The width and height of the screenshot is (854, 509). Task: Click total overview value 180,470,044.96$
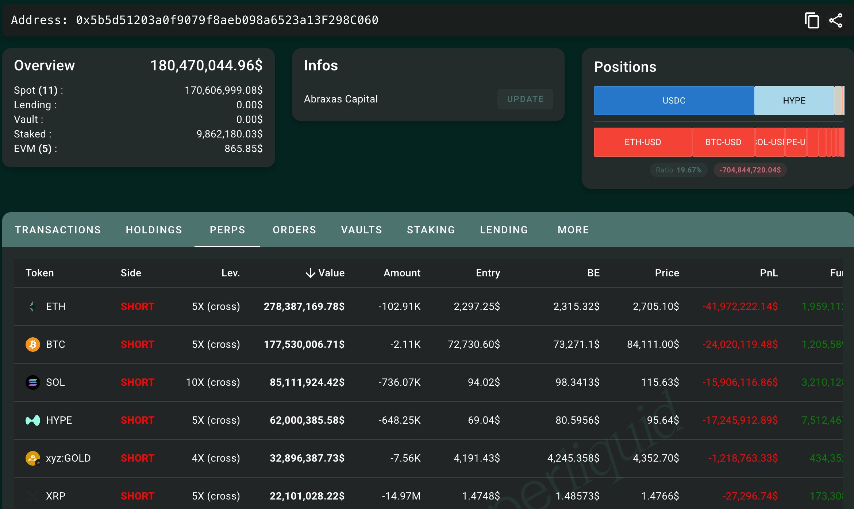[x=207, y=66]
